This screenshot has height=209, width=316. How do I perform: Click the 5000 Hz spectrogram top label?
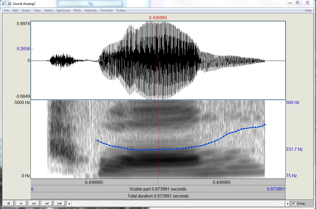coord(22,102)
